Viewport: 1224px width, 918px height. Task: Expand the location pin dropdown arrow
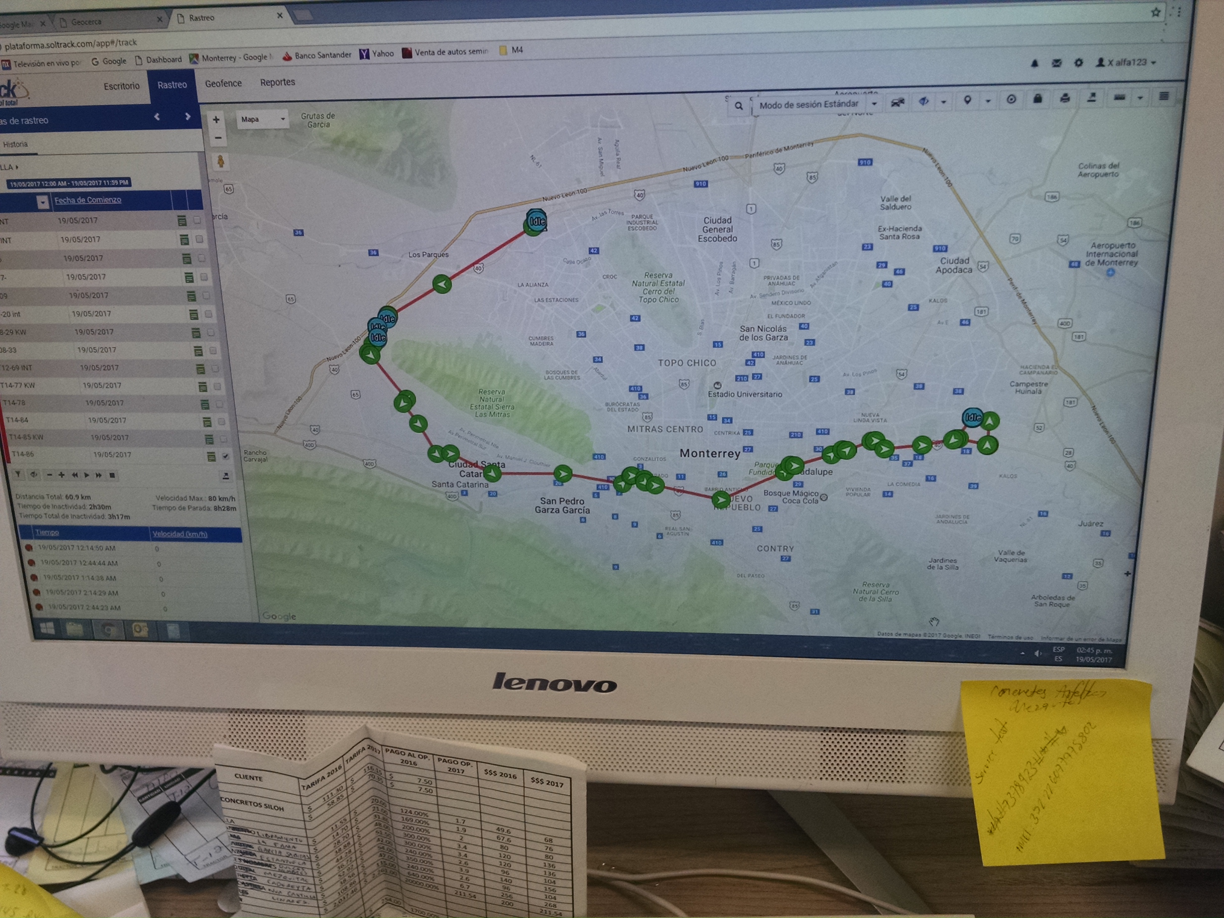coord(988,101)
